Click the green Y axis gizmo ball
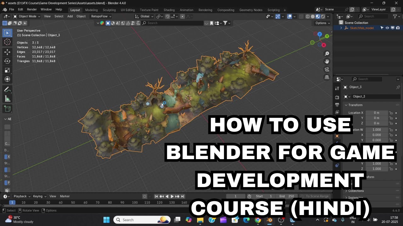 click(x=327, y=36)
